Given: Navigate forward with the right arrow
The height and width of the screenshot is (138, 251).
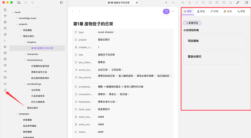Looking at the screenshot, I should (79, 12).
